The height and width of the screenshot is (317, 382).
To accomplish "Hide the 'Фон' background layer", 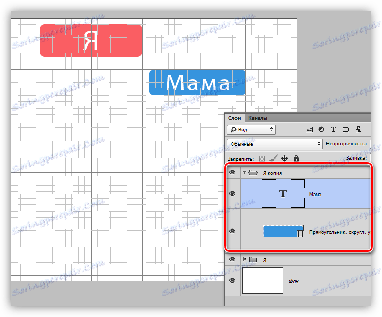I will coord(232,280).
